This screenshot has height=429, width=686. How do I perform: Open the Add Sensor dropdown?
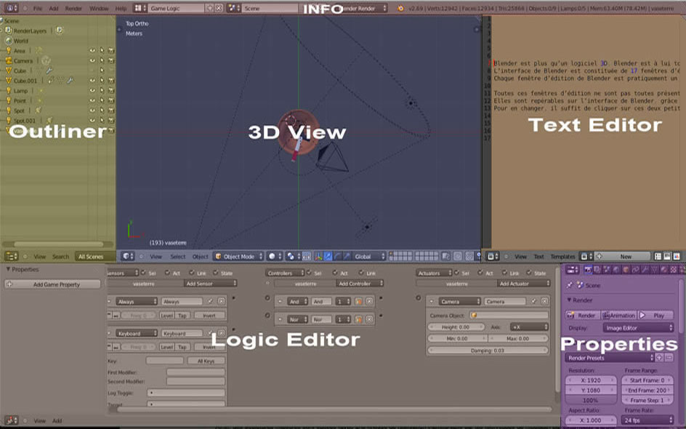(x=211, y=284)
